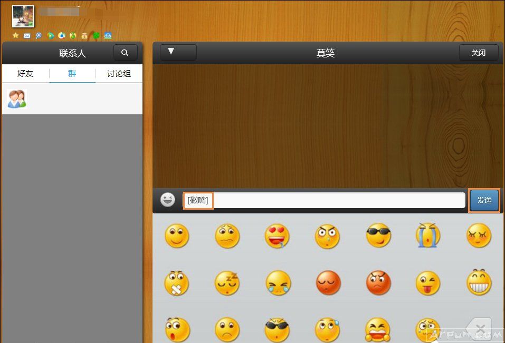Pick the crying waterfall-tears emoji

click(428, 236)
